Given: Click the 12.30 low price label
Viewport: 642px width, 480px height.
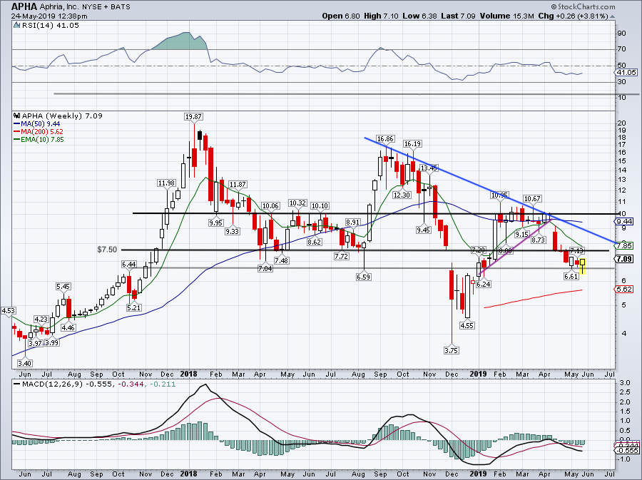Looking at the screenshot, I should coord(402,195).
